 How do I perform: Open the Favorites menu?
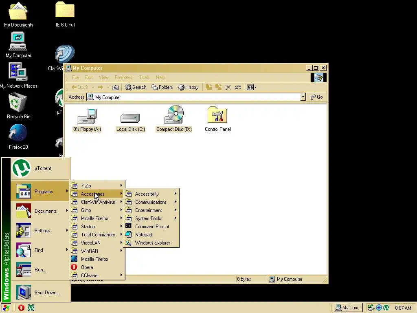point(123,77)
